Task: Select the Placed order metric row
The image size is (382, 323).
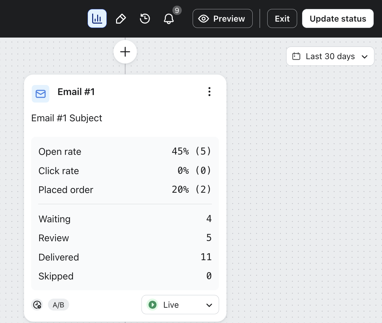Action: point(125,190)
